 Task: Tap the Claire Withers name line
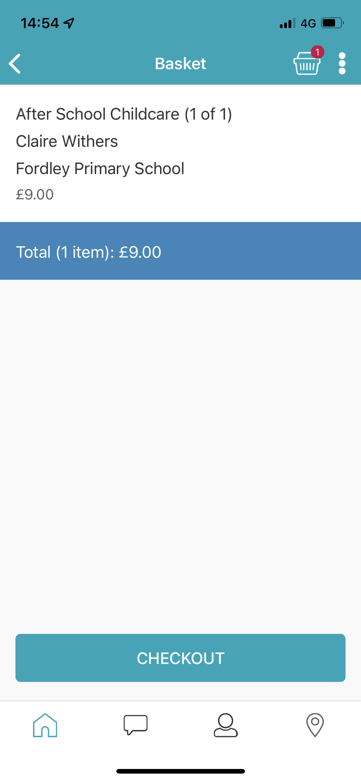67,141
